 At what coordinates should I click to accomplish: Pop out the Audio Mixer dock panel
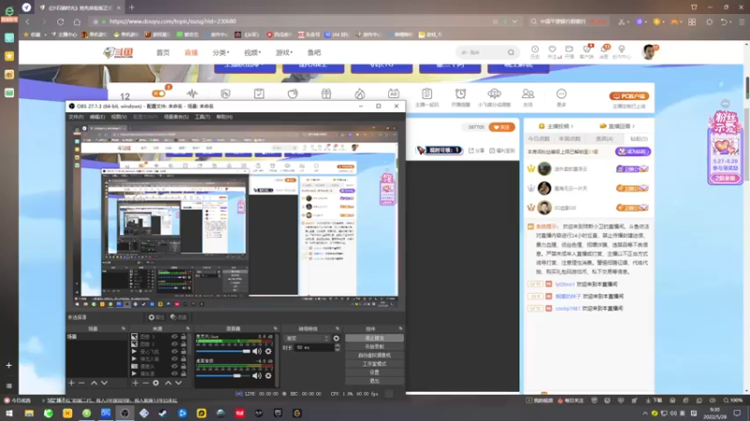275,328
